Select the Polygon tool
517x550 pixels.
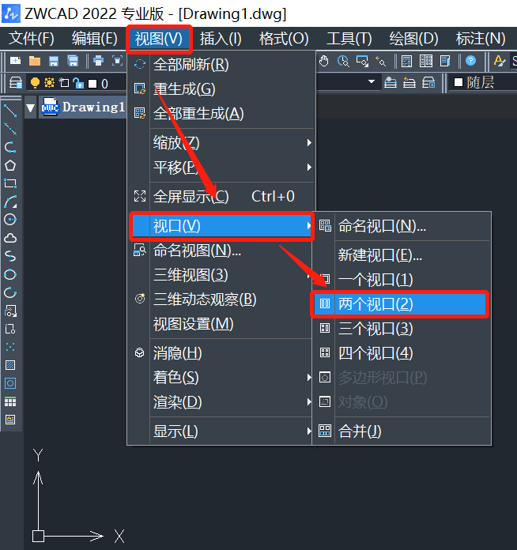point(10,166)
